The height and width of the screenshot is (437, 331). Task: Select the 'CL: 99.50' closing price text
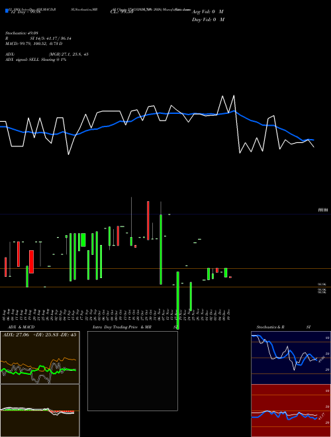pyautogui.click(x=122, y=12)
